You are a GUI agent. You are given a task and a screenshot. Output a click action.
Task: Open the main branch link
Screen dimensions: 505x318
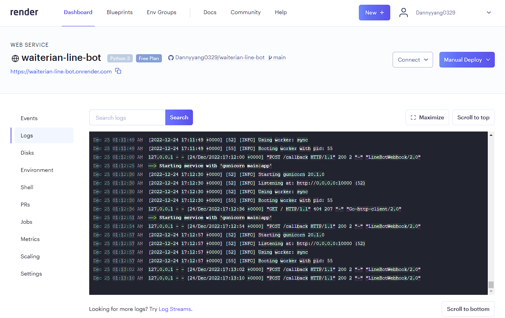coord(279,57)
